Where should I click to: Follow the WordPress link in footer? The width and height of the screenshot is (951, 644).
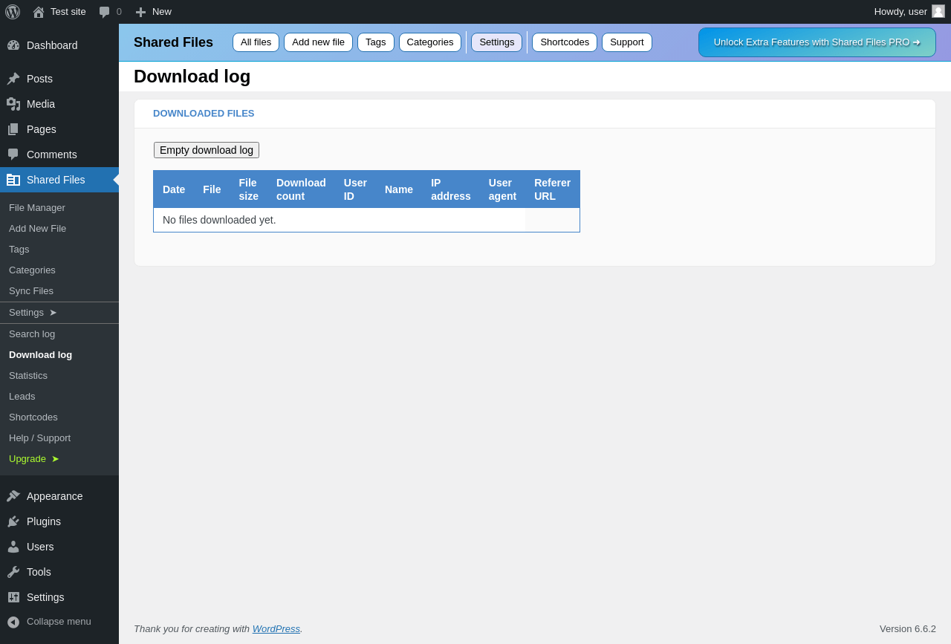276,629
